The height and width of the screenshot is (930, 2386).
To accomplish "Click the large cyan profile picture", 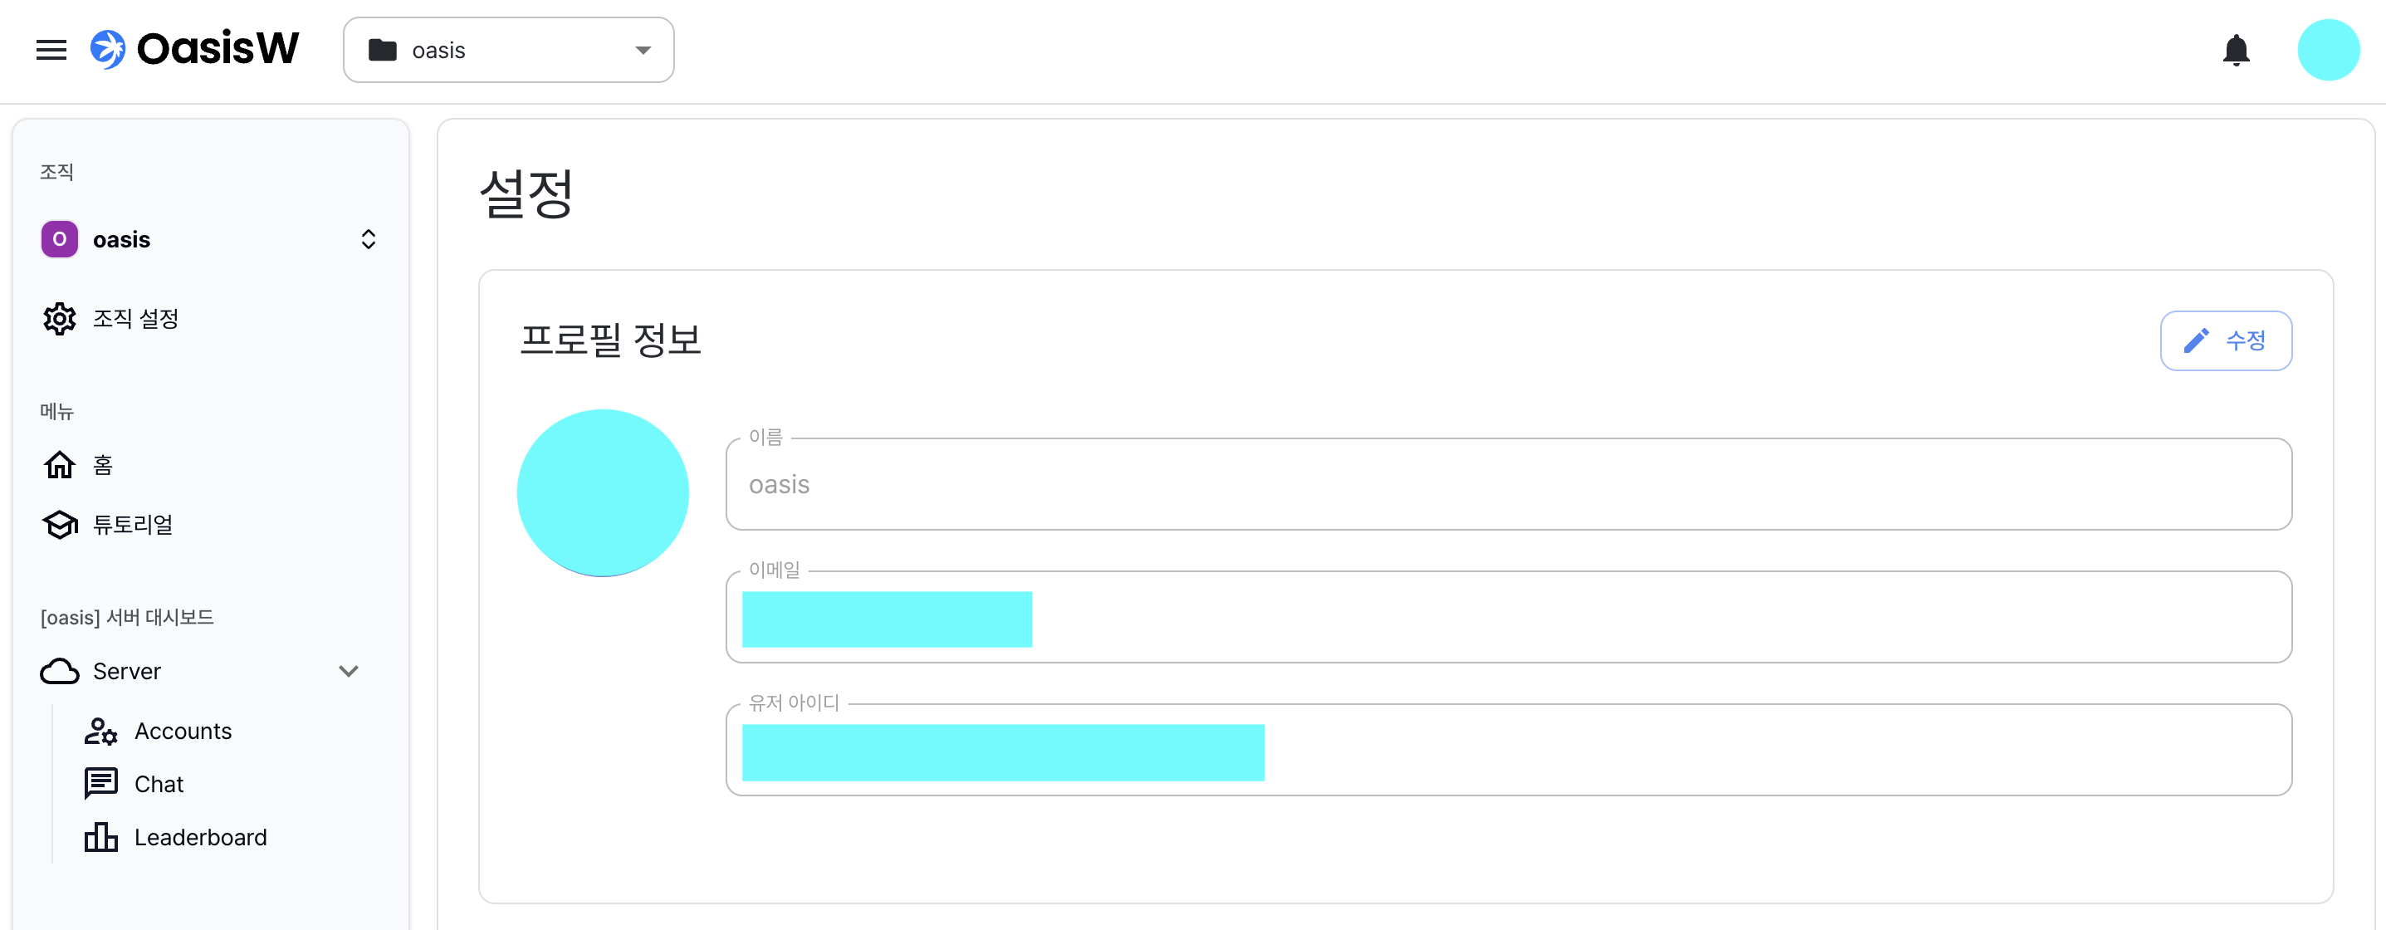I will point(602,492).
